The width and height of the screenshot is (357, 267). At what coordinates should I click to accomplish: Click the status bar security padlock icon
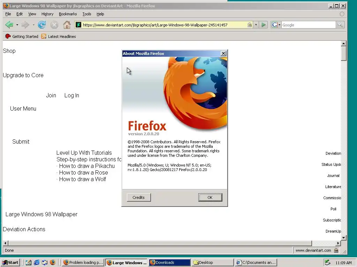tap(336, 250)
